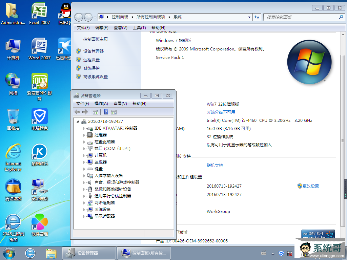Collapse the 20160713-192427 root node
347x260 pixels.
(x=78, y=122)
